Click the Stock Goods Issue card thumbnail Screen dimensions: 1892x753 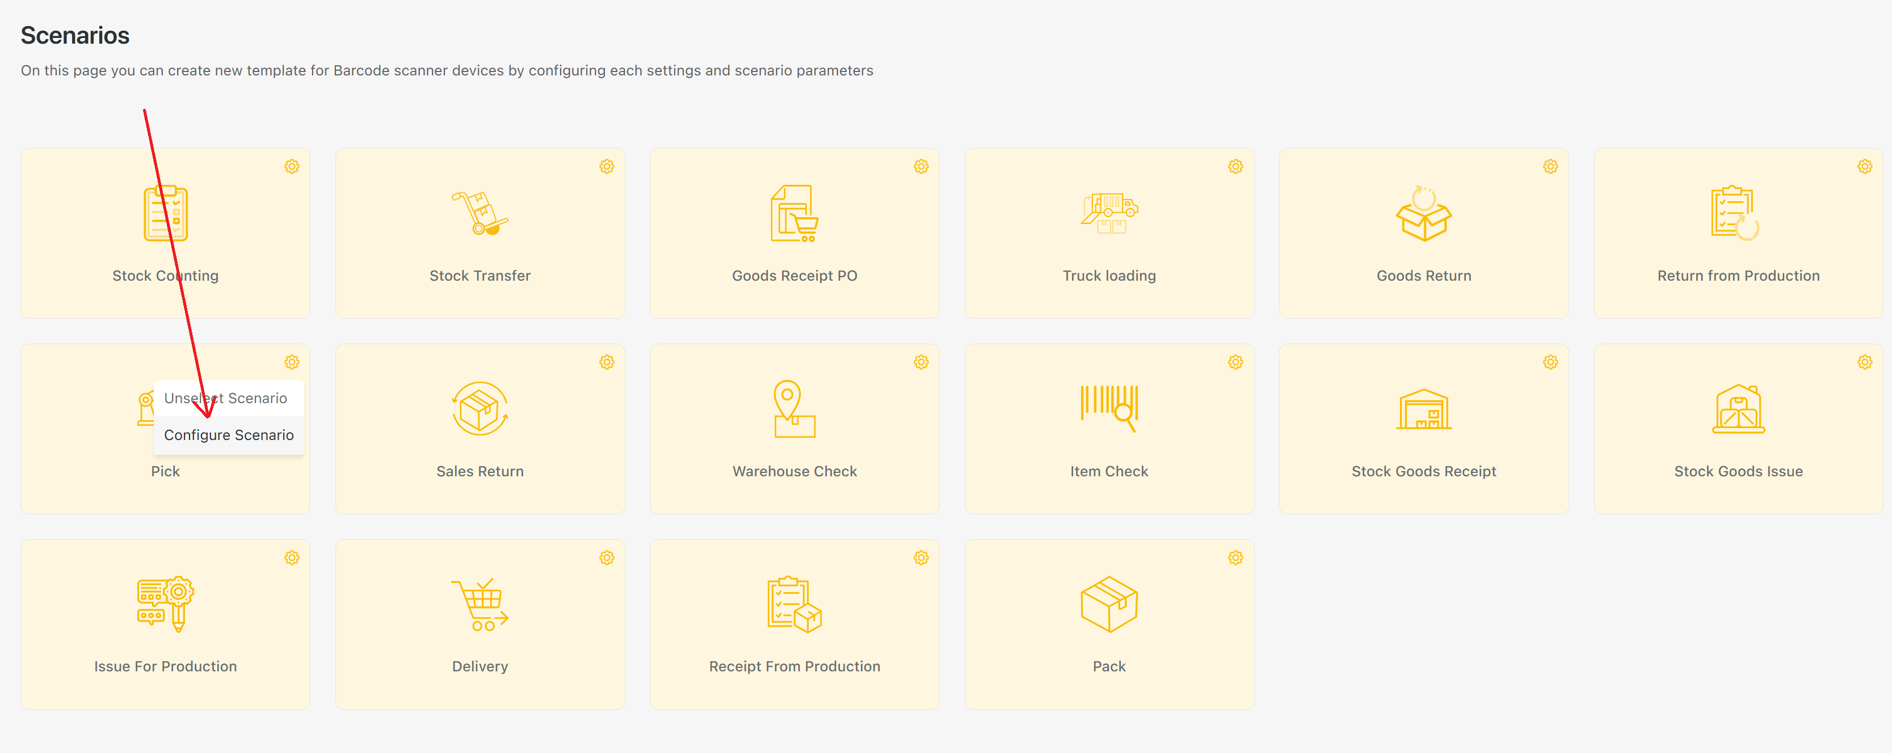[1738, 409]
